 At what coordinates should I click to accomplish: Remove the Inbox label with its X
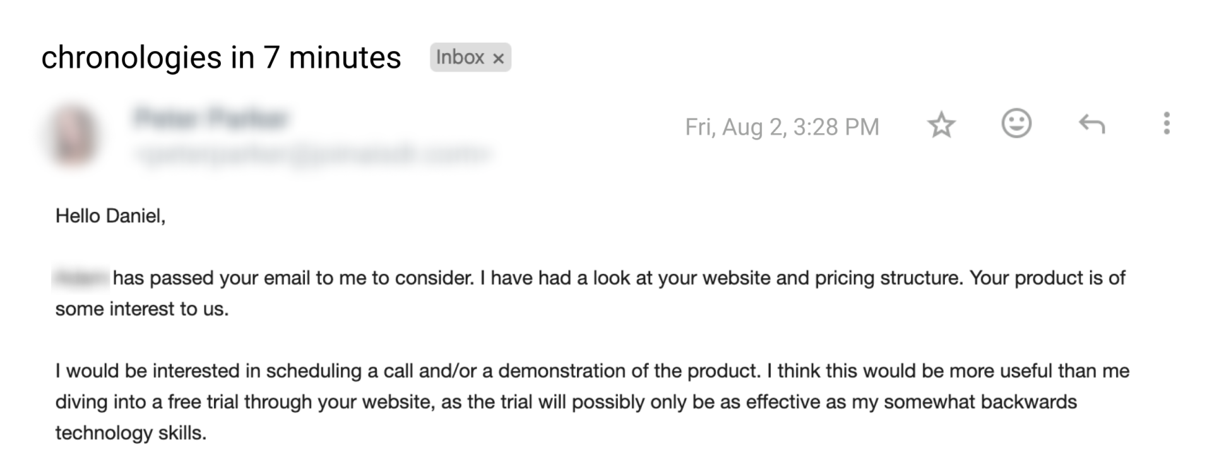499,59
